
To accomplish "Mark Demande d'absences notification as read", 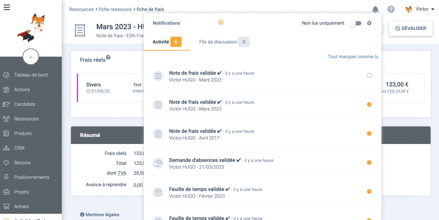I will (x=369, y=163).
